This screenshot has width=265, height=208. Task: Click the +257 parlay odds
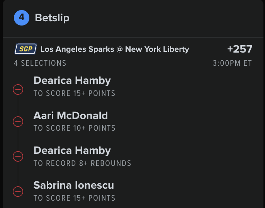[240, 49]
